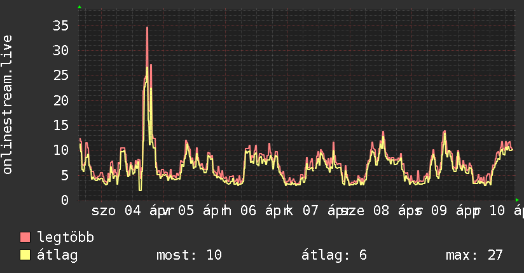Click the green arrow ending the x-axis
This screenshot has width=524, height=273.
click(x=517, y=200)
